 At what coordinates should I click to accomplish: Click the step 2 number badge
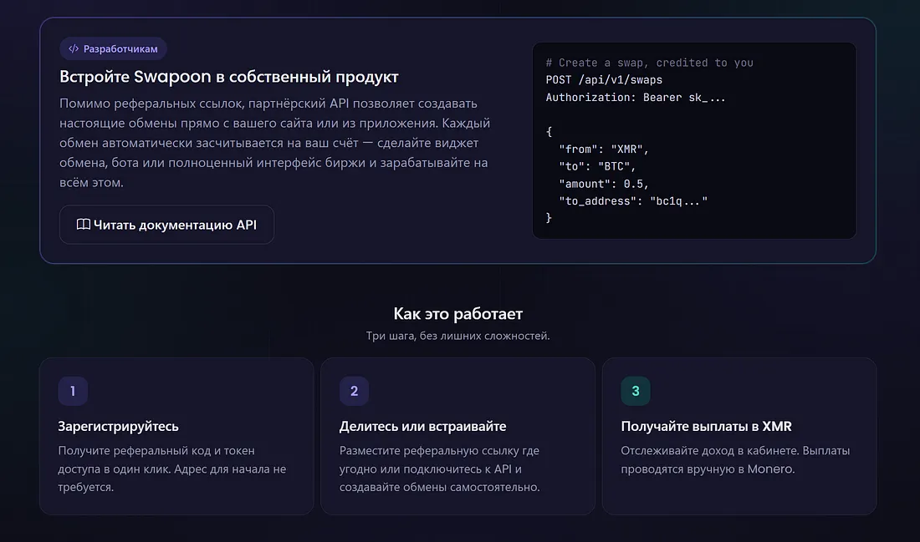coord(355,391)
